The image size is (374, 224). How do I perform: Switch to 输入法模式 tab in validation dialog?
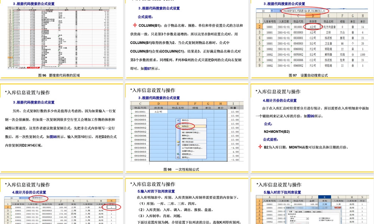(318, 211)
